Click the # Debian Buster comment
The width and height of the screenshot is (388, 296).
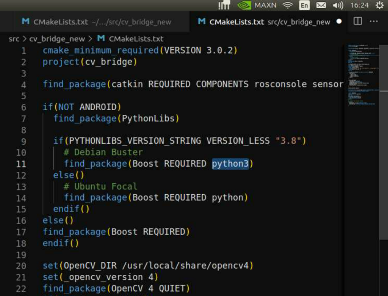tap(103, 153)
